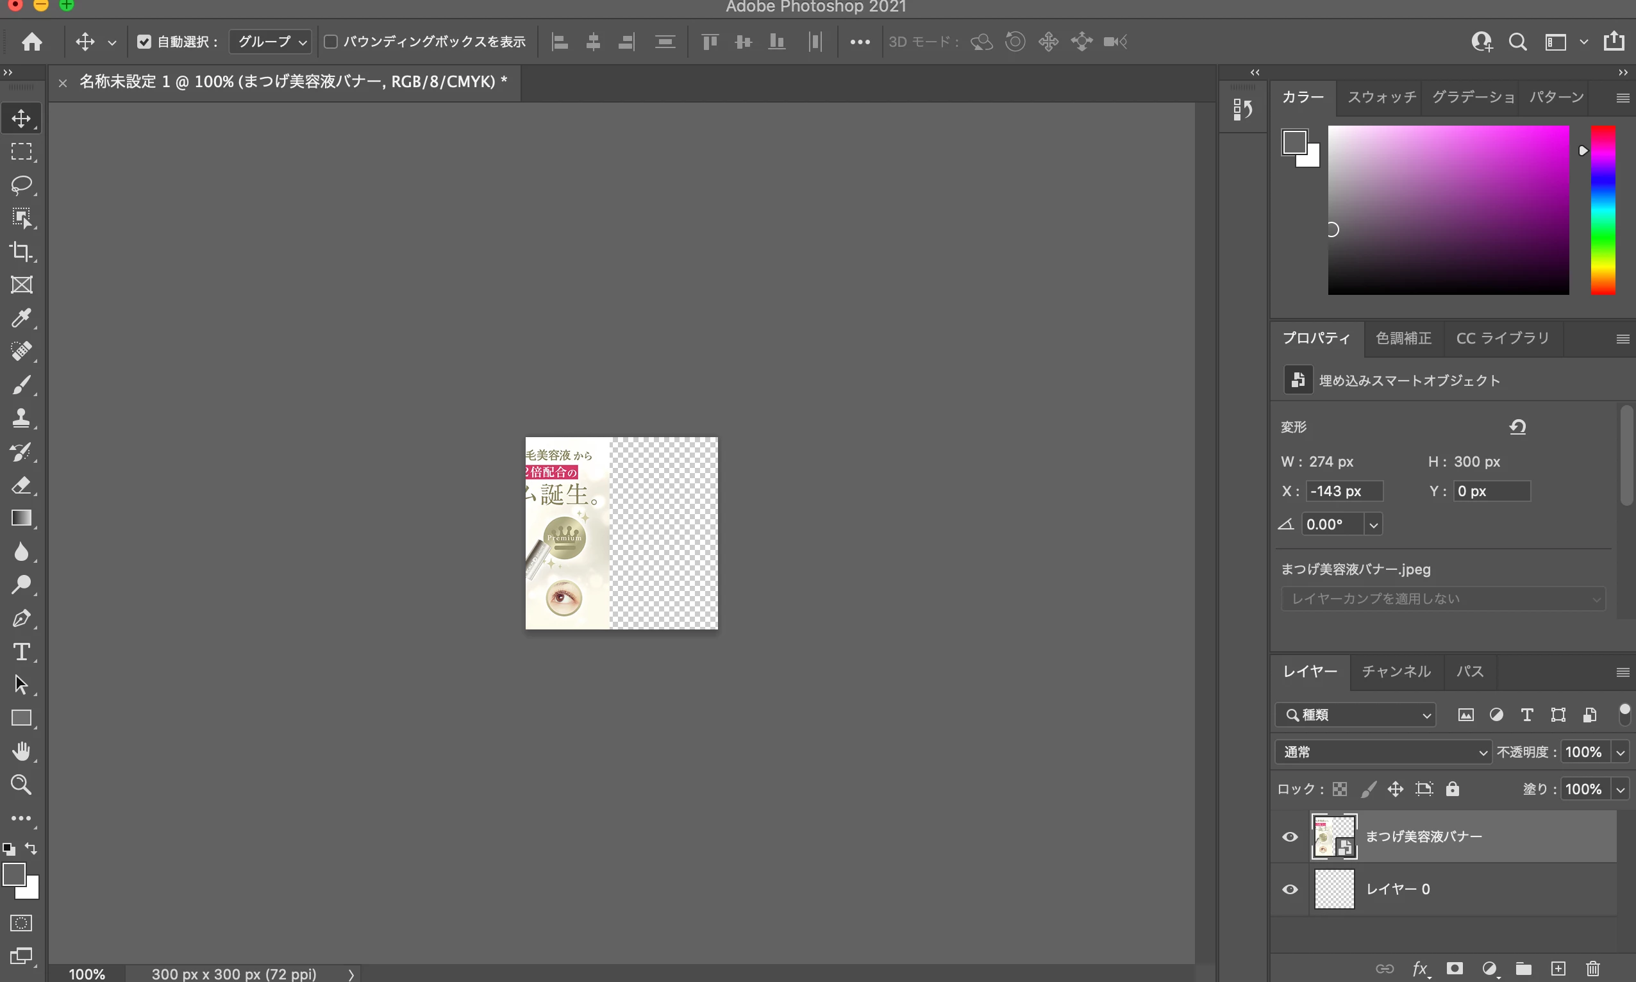Switch to the チャンネル tab
Viewport: 1636px width, 982px height.
click(1396, 671)
